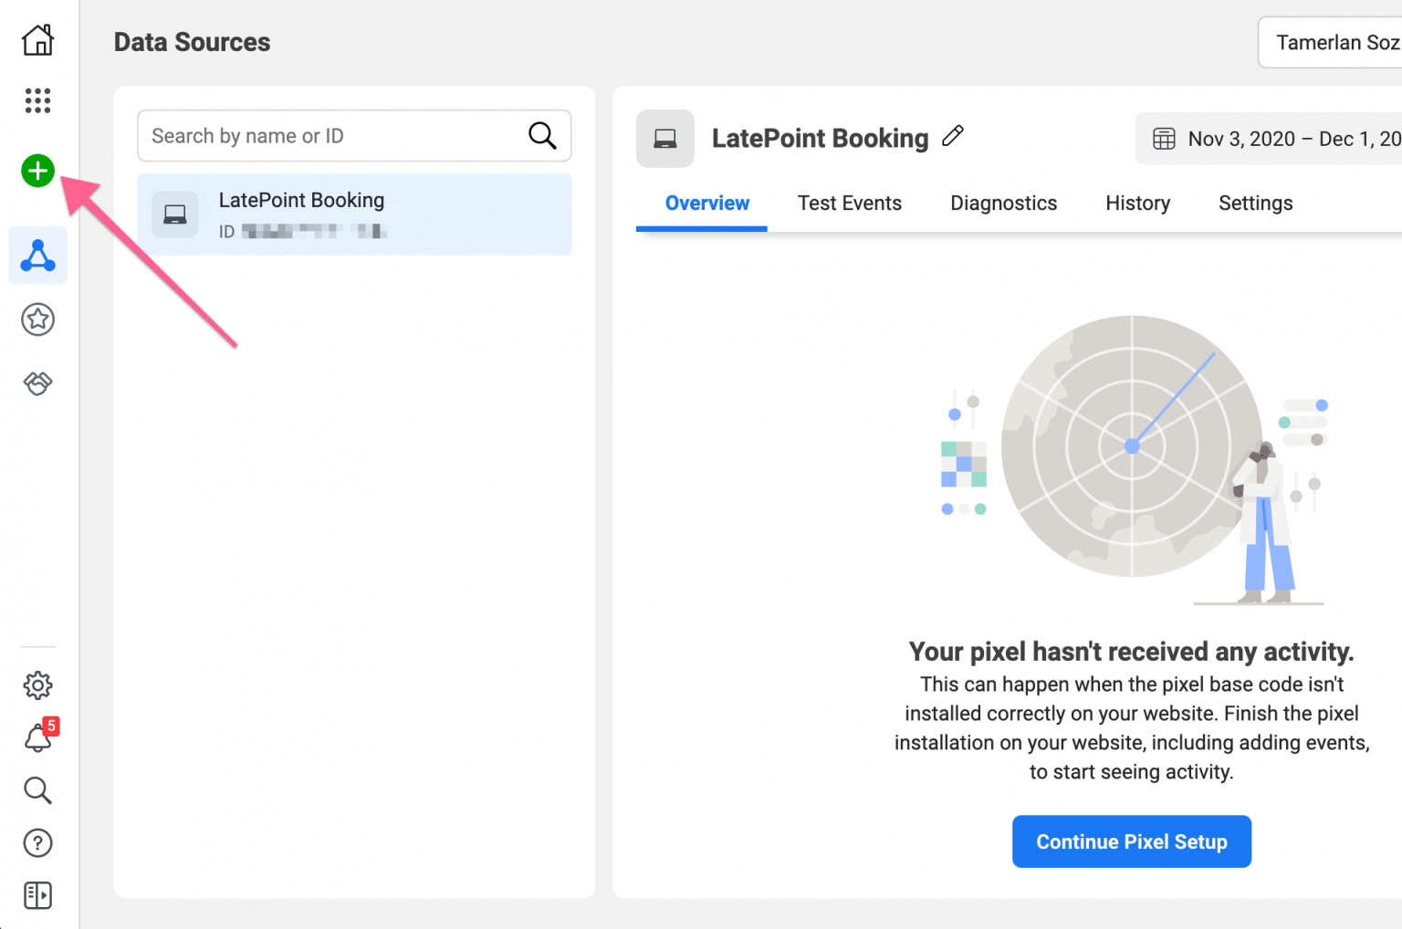This screenshot has width=1402, height=929.
Task: Switch to the Test Events tab
Action: 849,204
